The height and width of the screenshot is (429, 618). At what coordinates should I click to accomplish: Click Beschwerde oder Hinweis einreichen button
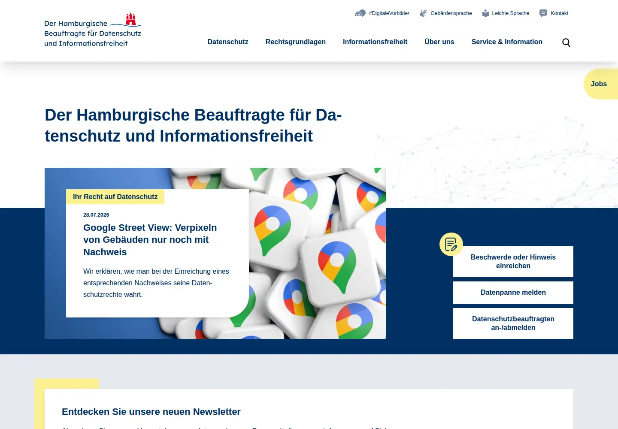click(x=513, y=262)
